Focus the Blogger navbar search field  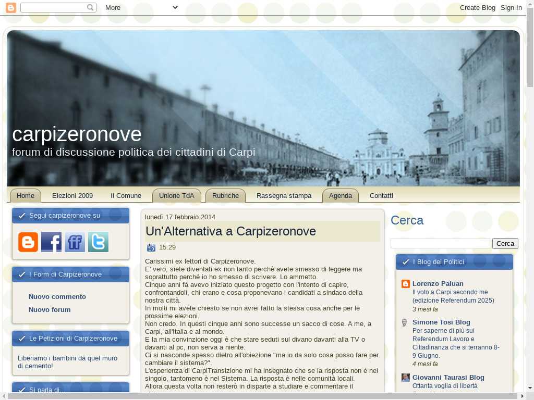58,7
